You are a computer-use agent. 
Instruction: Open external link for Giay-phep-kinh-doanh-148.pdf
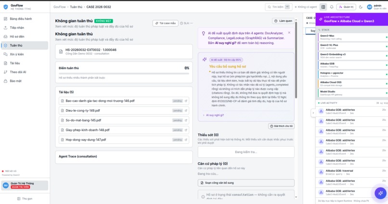186,130
